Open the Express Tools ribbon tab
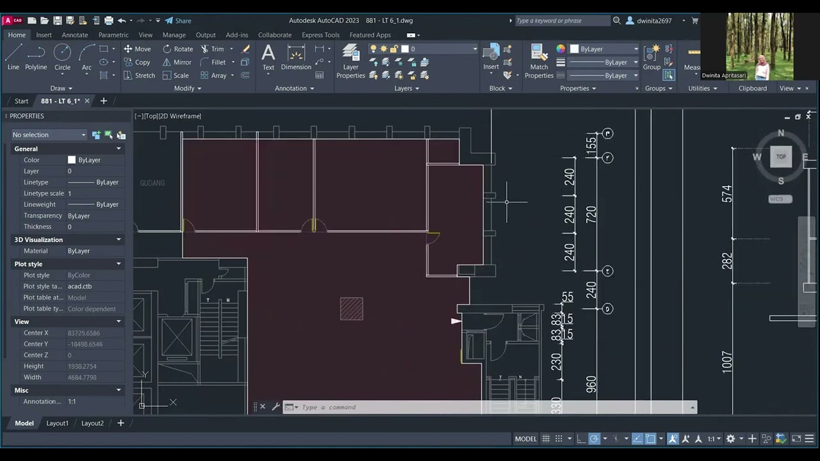Screen dimensions: 820x461 (x=320, y=35)
